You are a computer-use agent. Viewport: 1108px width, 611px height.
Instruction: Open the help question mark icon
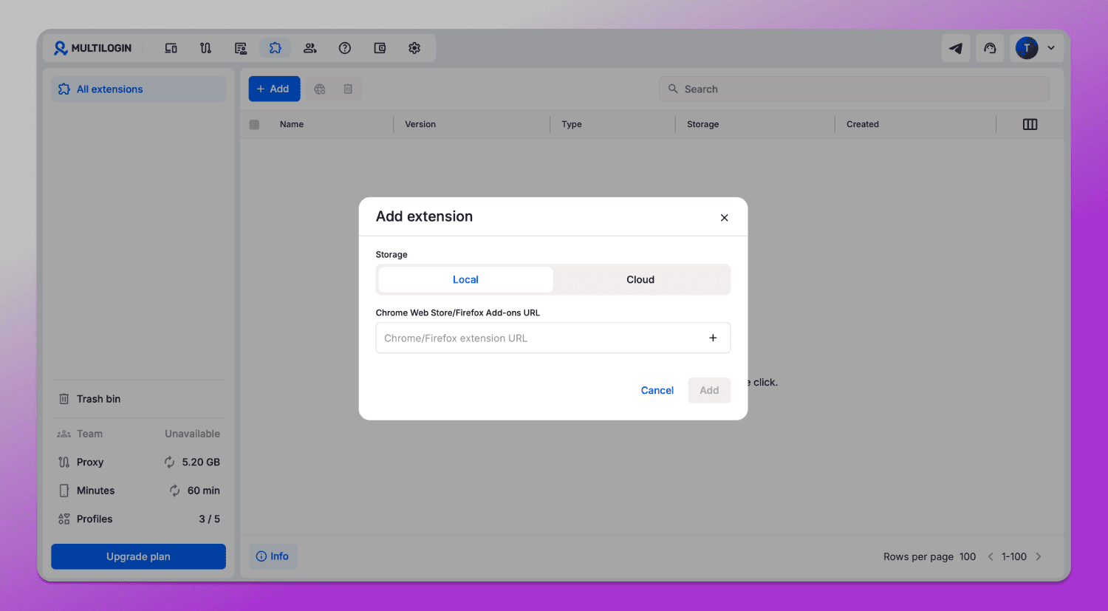(x=345, y=48)
